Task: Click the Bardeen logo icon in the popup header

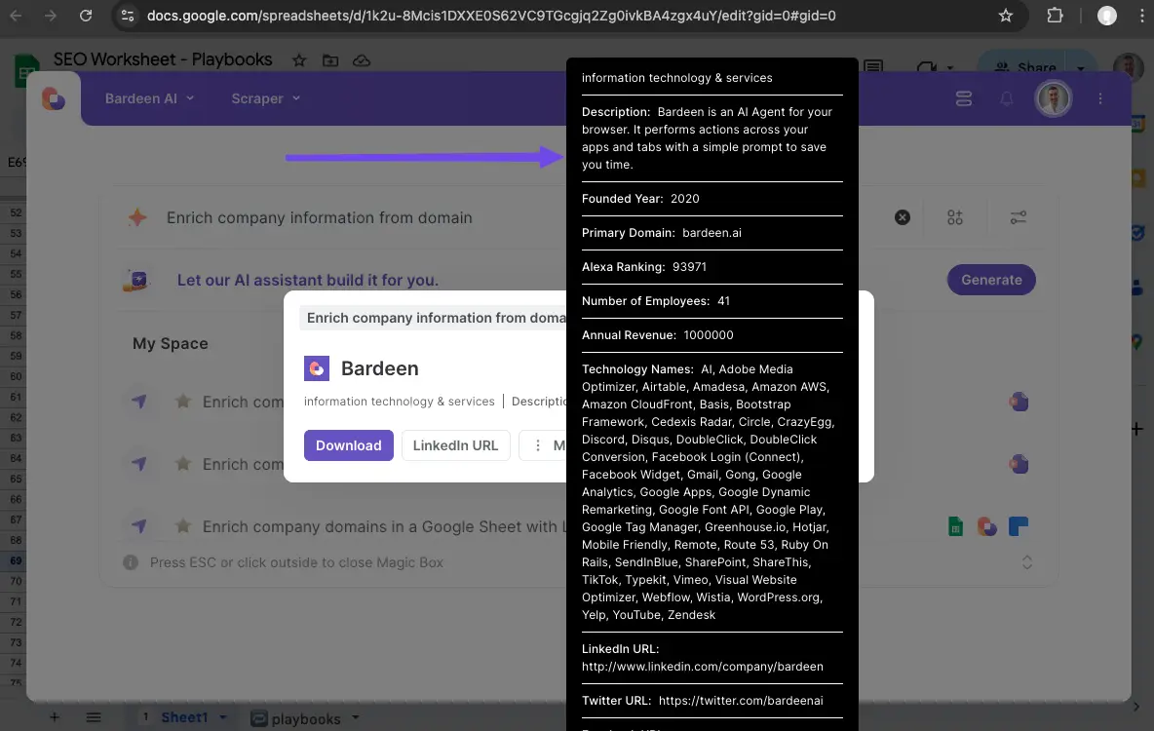Action: tap(317, 368)
